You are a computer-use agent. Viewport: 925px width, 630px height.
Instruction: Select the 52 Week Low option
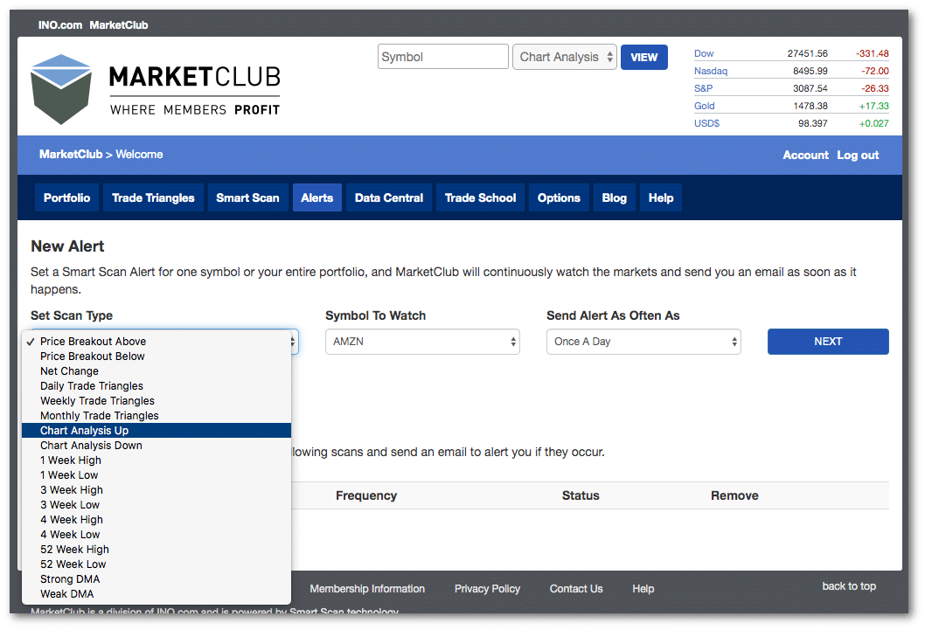click(156, 564)
